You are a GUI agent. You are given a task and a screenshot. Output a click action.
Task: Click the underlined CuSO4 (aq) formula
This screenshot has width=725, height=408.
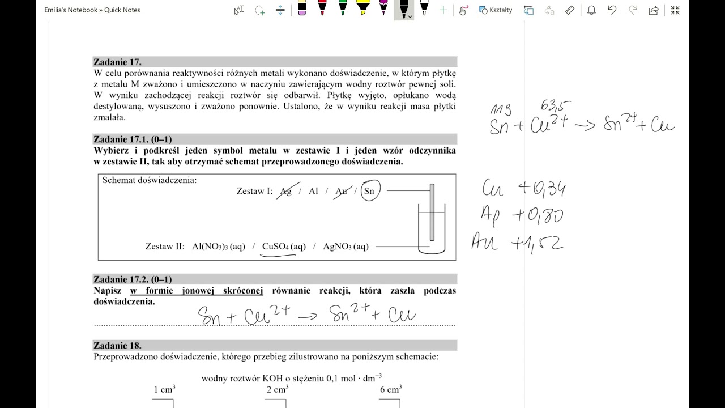pos(284,246)
